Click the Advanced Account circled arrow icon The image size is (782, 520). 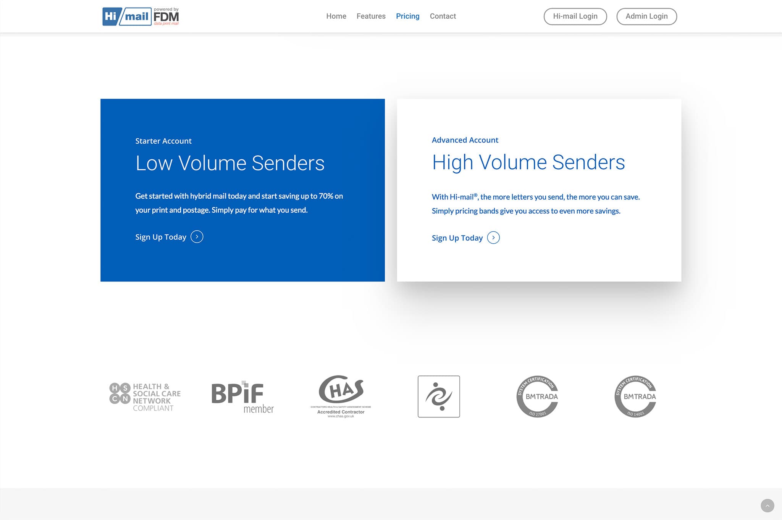(x=493, y=238)
